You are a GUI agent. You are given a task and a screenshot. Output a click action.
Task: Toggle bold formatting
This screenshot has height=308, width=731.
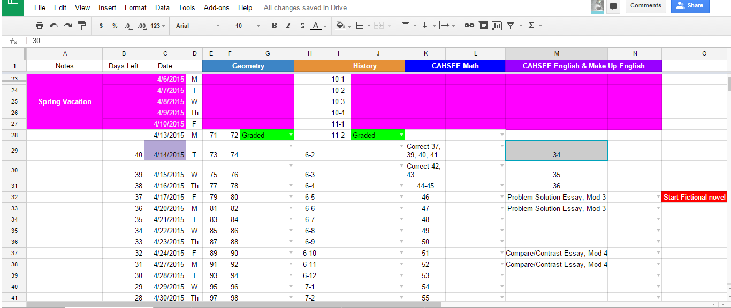click(x=274, y=25)
